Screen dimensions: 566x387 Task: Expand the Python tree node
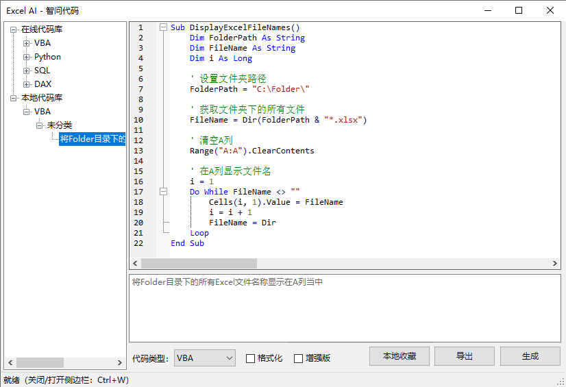[26, 57]
